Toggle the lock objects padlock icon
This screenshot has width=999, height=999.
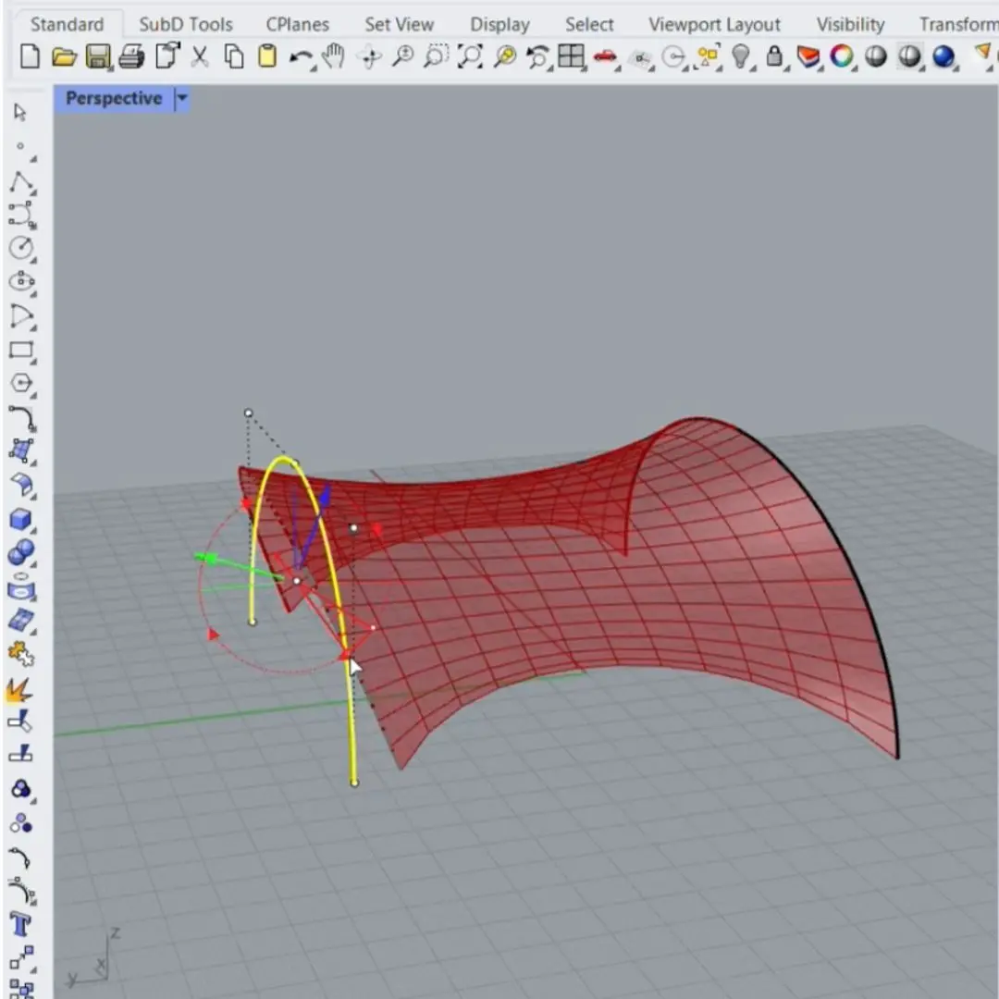tap(774, 57)
